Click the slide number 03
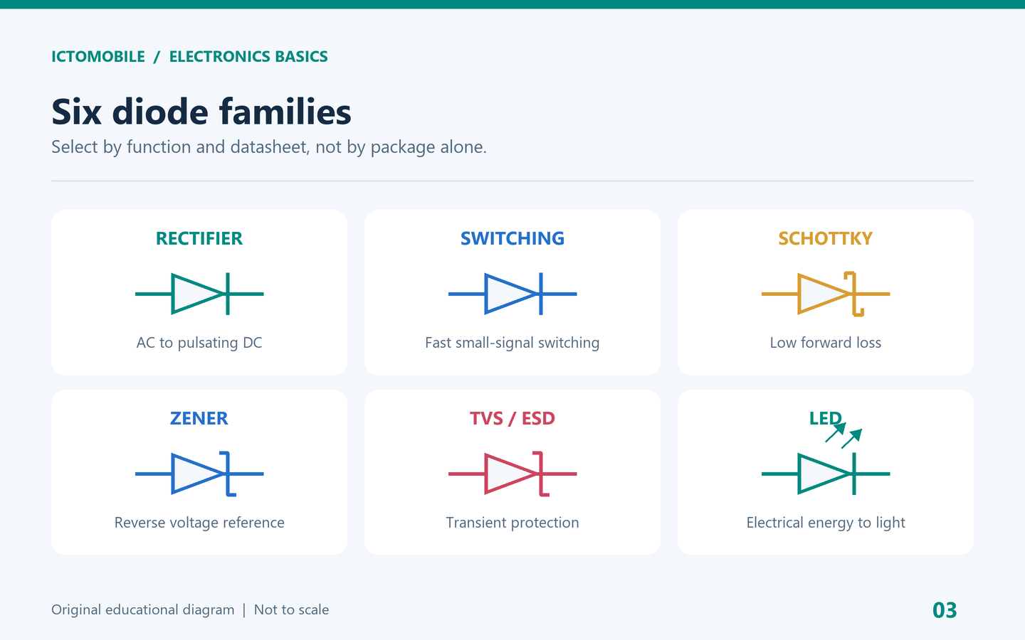Screen dimensions: 1025x640 point(945,610)
